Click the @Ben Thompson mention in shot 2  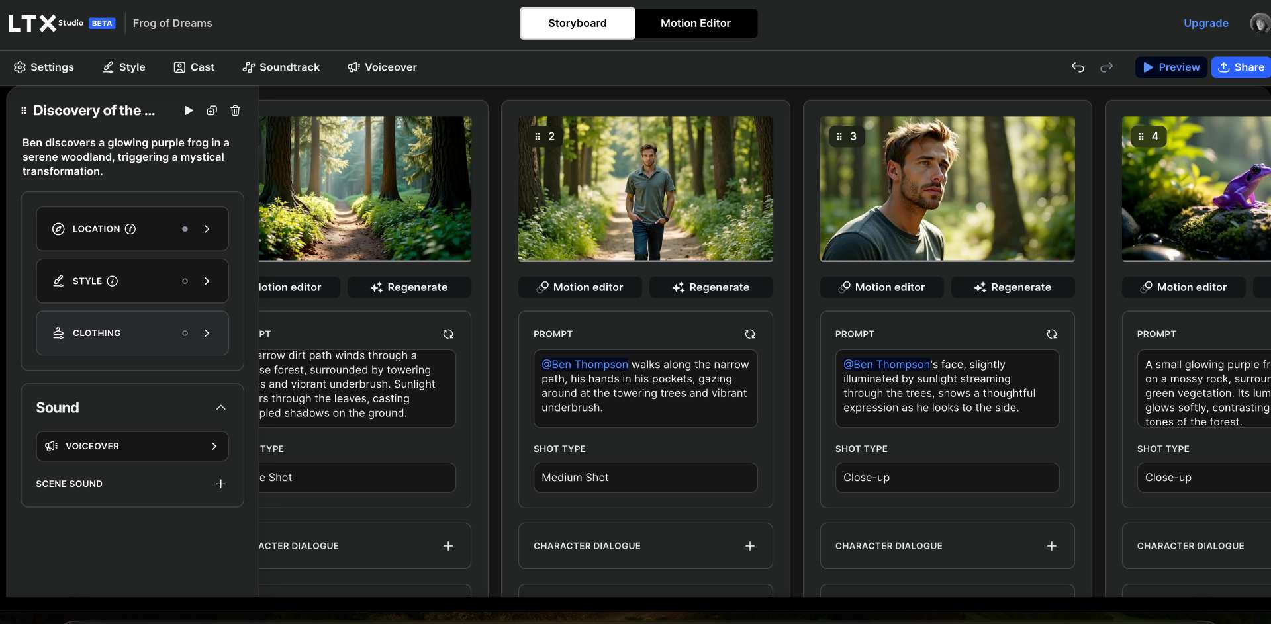click(585, 365)
